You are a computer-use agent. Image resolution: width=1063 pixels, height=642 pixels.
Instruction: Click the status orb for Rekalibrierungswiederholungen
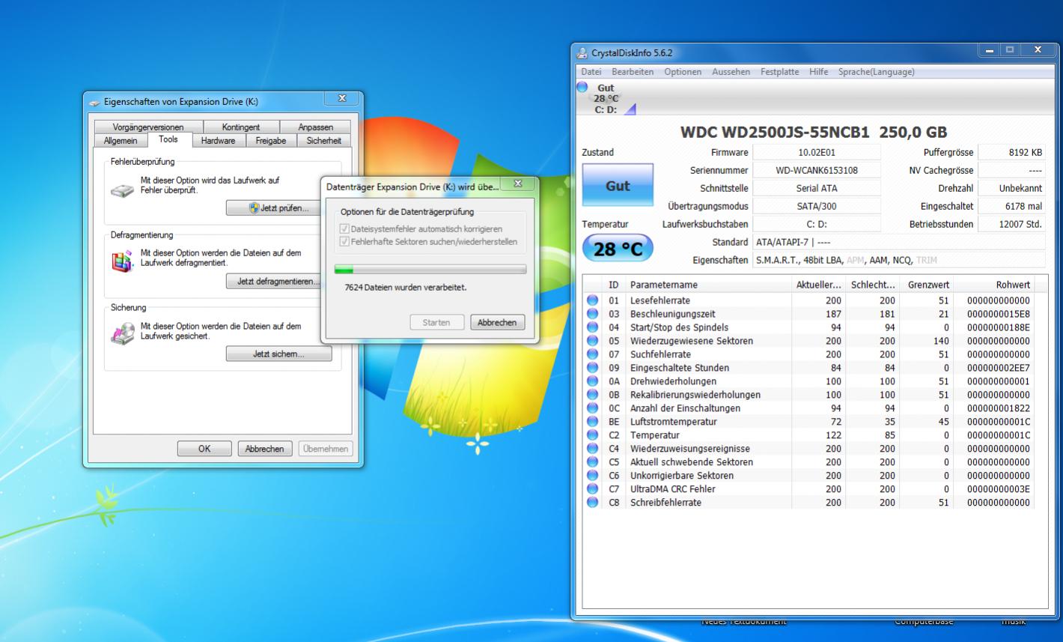tap(593, 395)
